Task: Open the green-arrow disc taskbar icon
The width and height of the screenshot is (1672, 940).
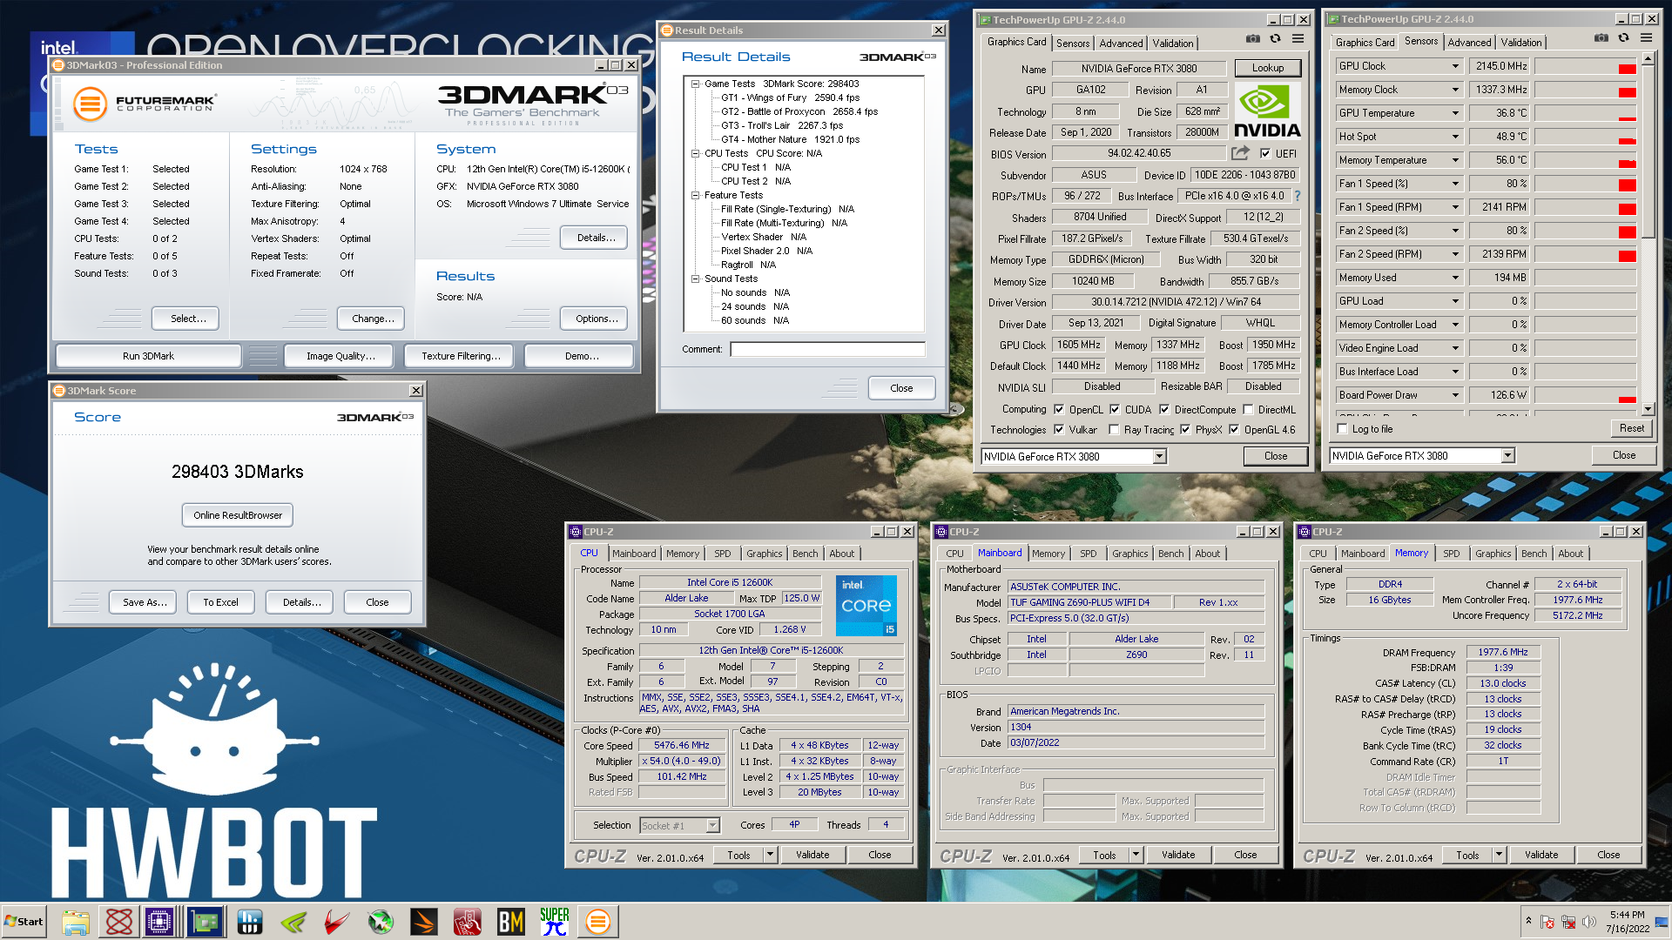Action: [381, 922]
